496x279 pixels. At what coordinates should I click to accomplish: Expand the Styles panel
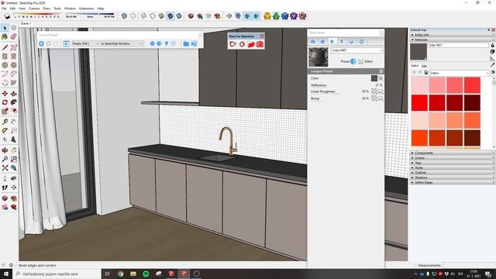click(x=453, y=167)
